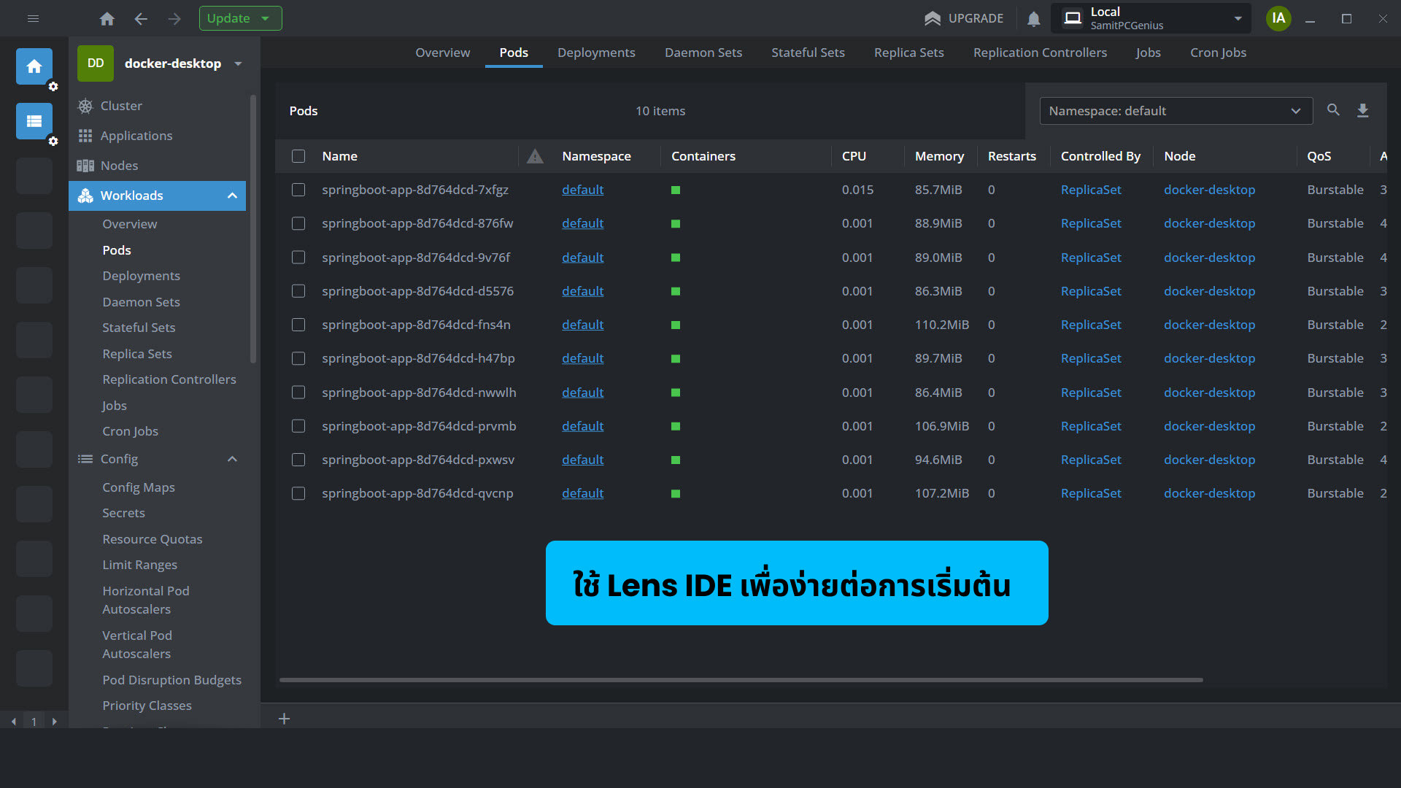Click the right pager arrow at bottom

pyautogui.click(x=54, y=722)
